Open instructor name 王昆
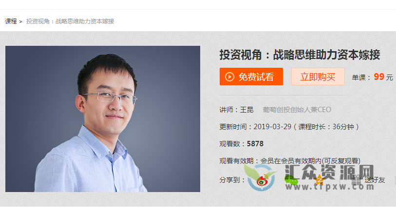This screenshot has height=213, width=396. pyautogui.click(x=246, y=110)
